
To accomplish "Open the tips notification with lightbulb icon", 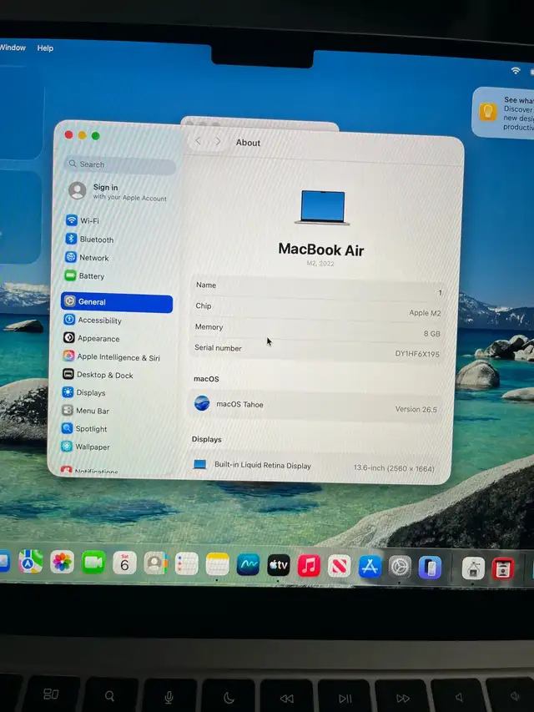I will tap(503, 113).
